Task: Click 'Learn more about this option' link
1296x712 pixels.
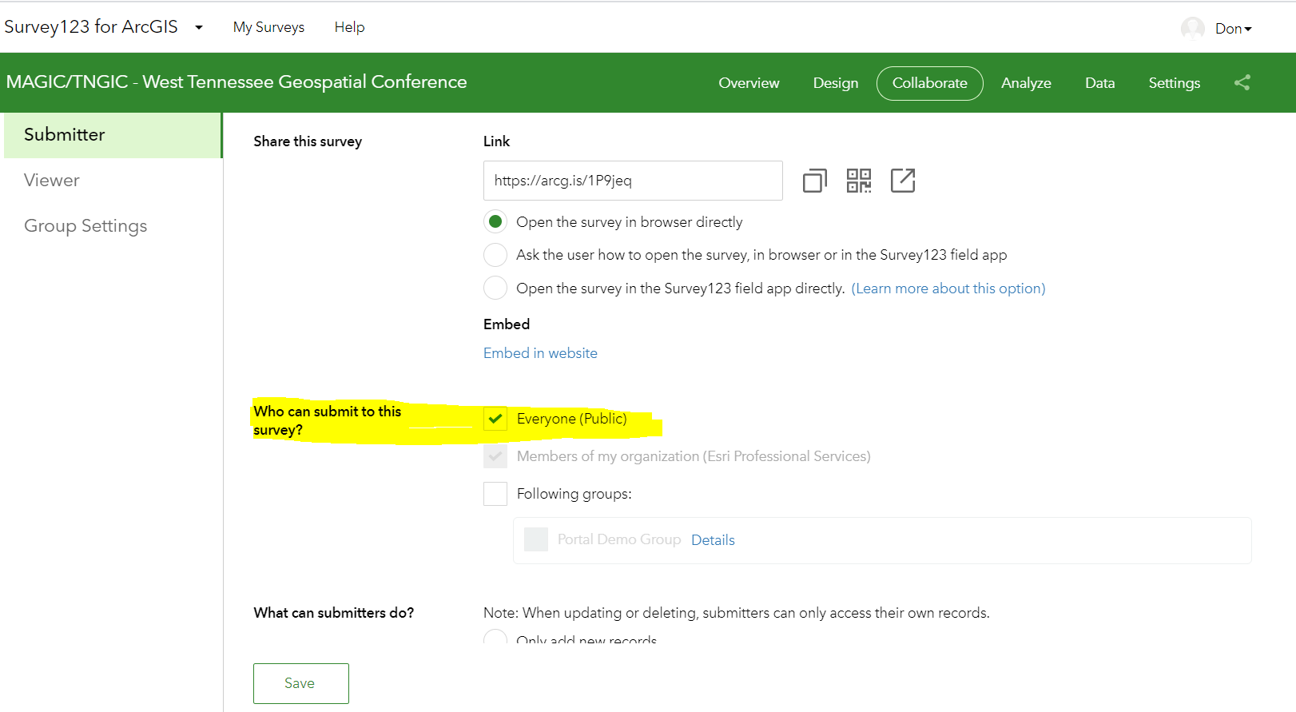Action: coord(948,288)
